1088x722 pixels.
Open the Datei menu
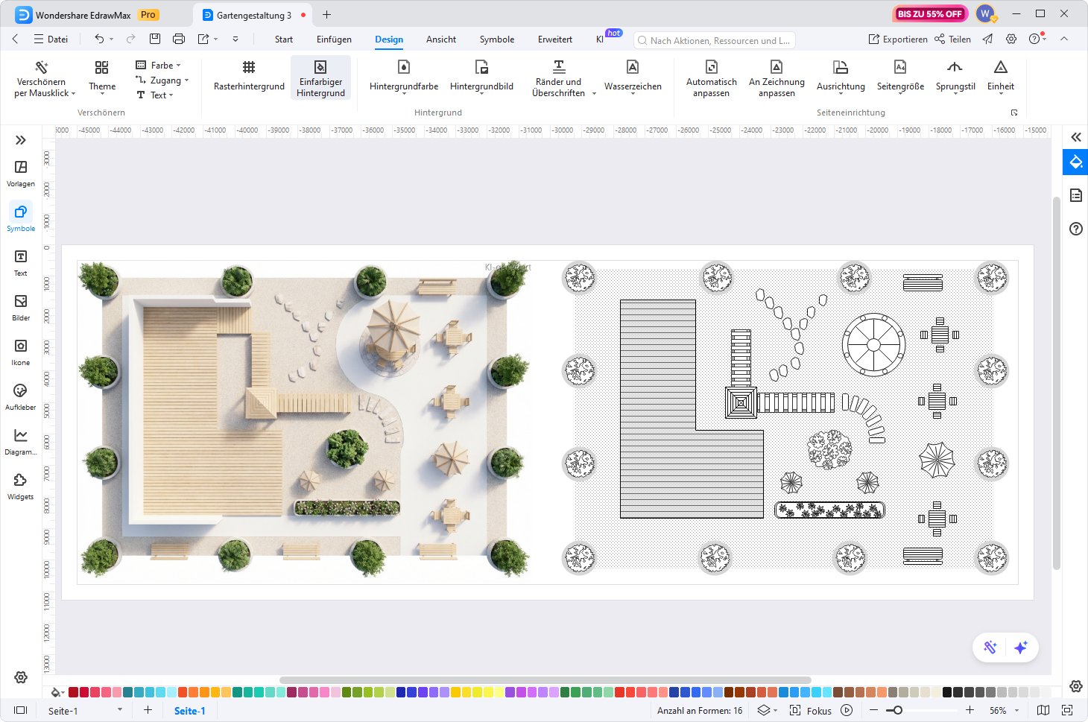pos(51,39)
